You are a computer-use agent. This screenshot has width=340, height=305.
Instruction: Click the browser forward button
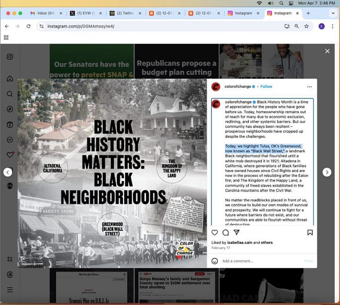[17, 26]
